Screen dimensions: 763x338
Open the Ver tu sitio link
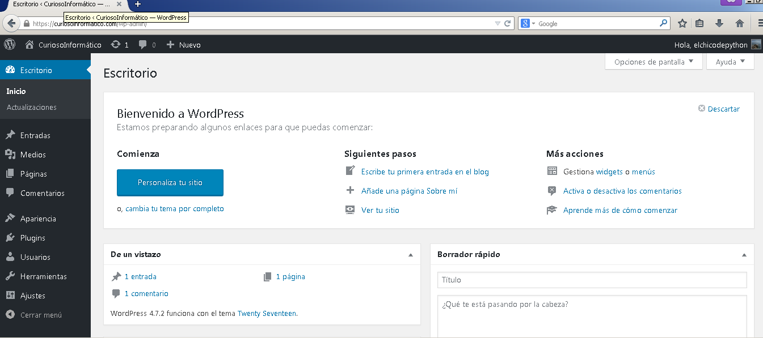point(380,210)
